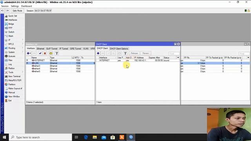251x141 pixels.
Task: Select the ether3 interface row
Action: point(60,66)
